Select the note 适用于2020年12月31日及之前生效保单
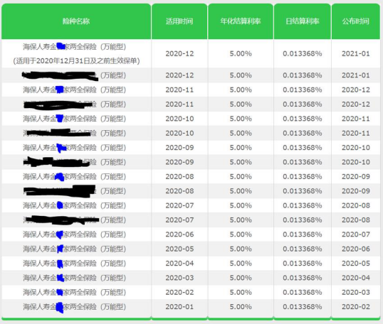The height and width of the screenshot is (324, 383). tap(76, 60)
